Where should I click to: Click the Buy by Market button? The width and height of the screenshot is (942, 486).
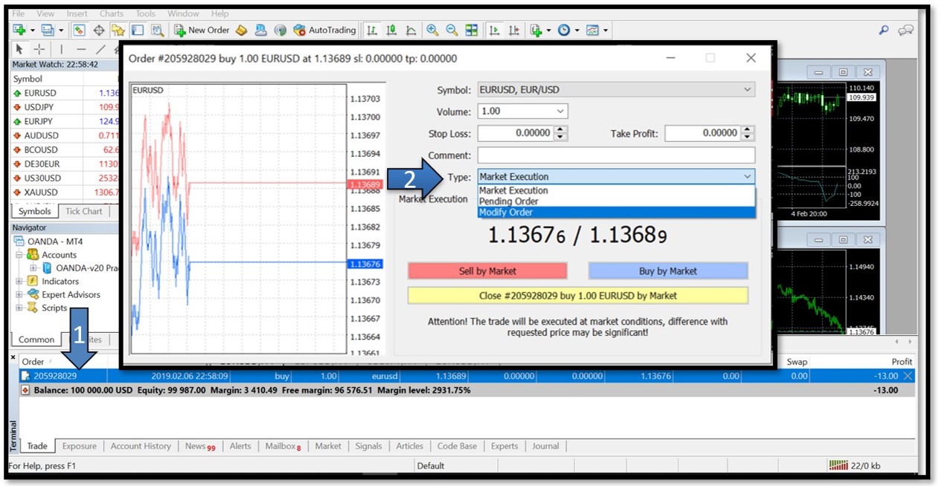668,271
